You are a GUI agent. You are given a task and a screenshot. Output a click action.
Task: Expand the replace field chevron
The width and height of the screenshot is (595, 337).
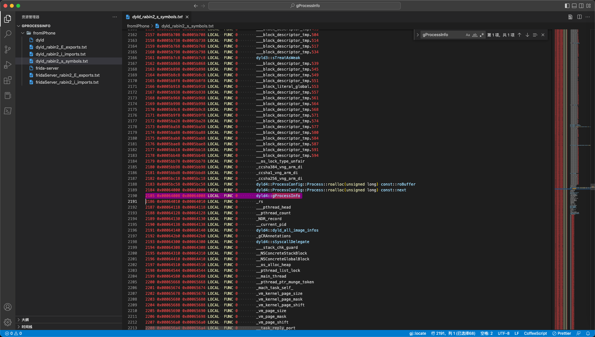pyautogui.click(x=418, y=35)
